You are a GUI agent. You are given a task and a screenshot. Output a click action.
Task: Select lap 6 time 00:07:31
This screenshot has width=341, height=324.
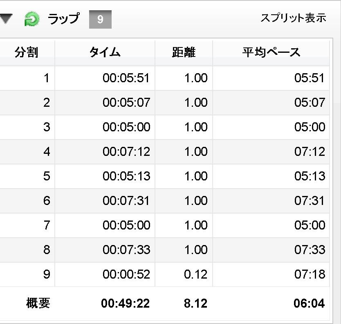pyautogui.click(x=126, y=200)
